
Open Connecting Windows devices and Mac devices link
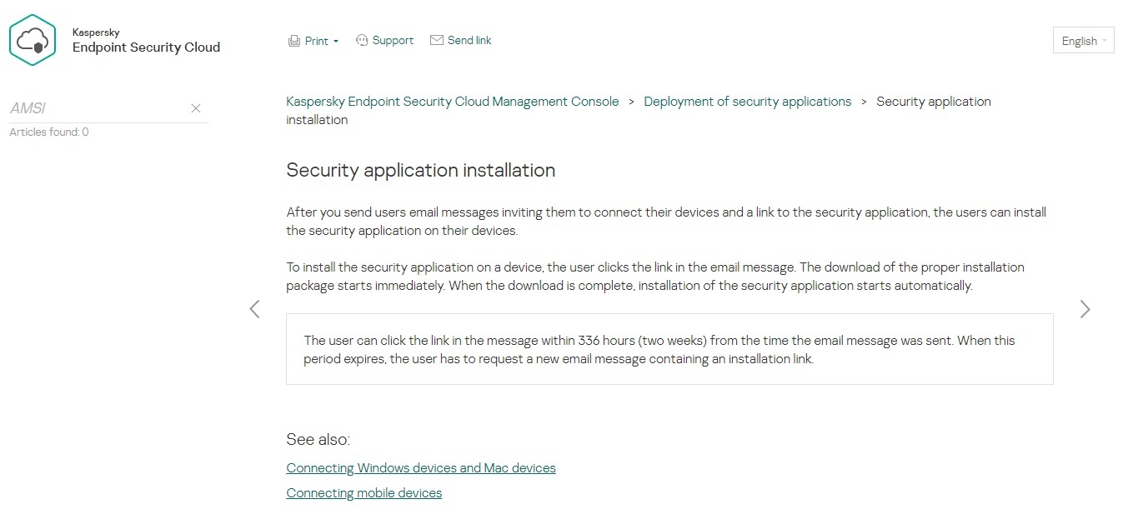421,468
